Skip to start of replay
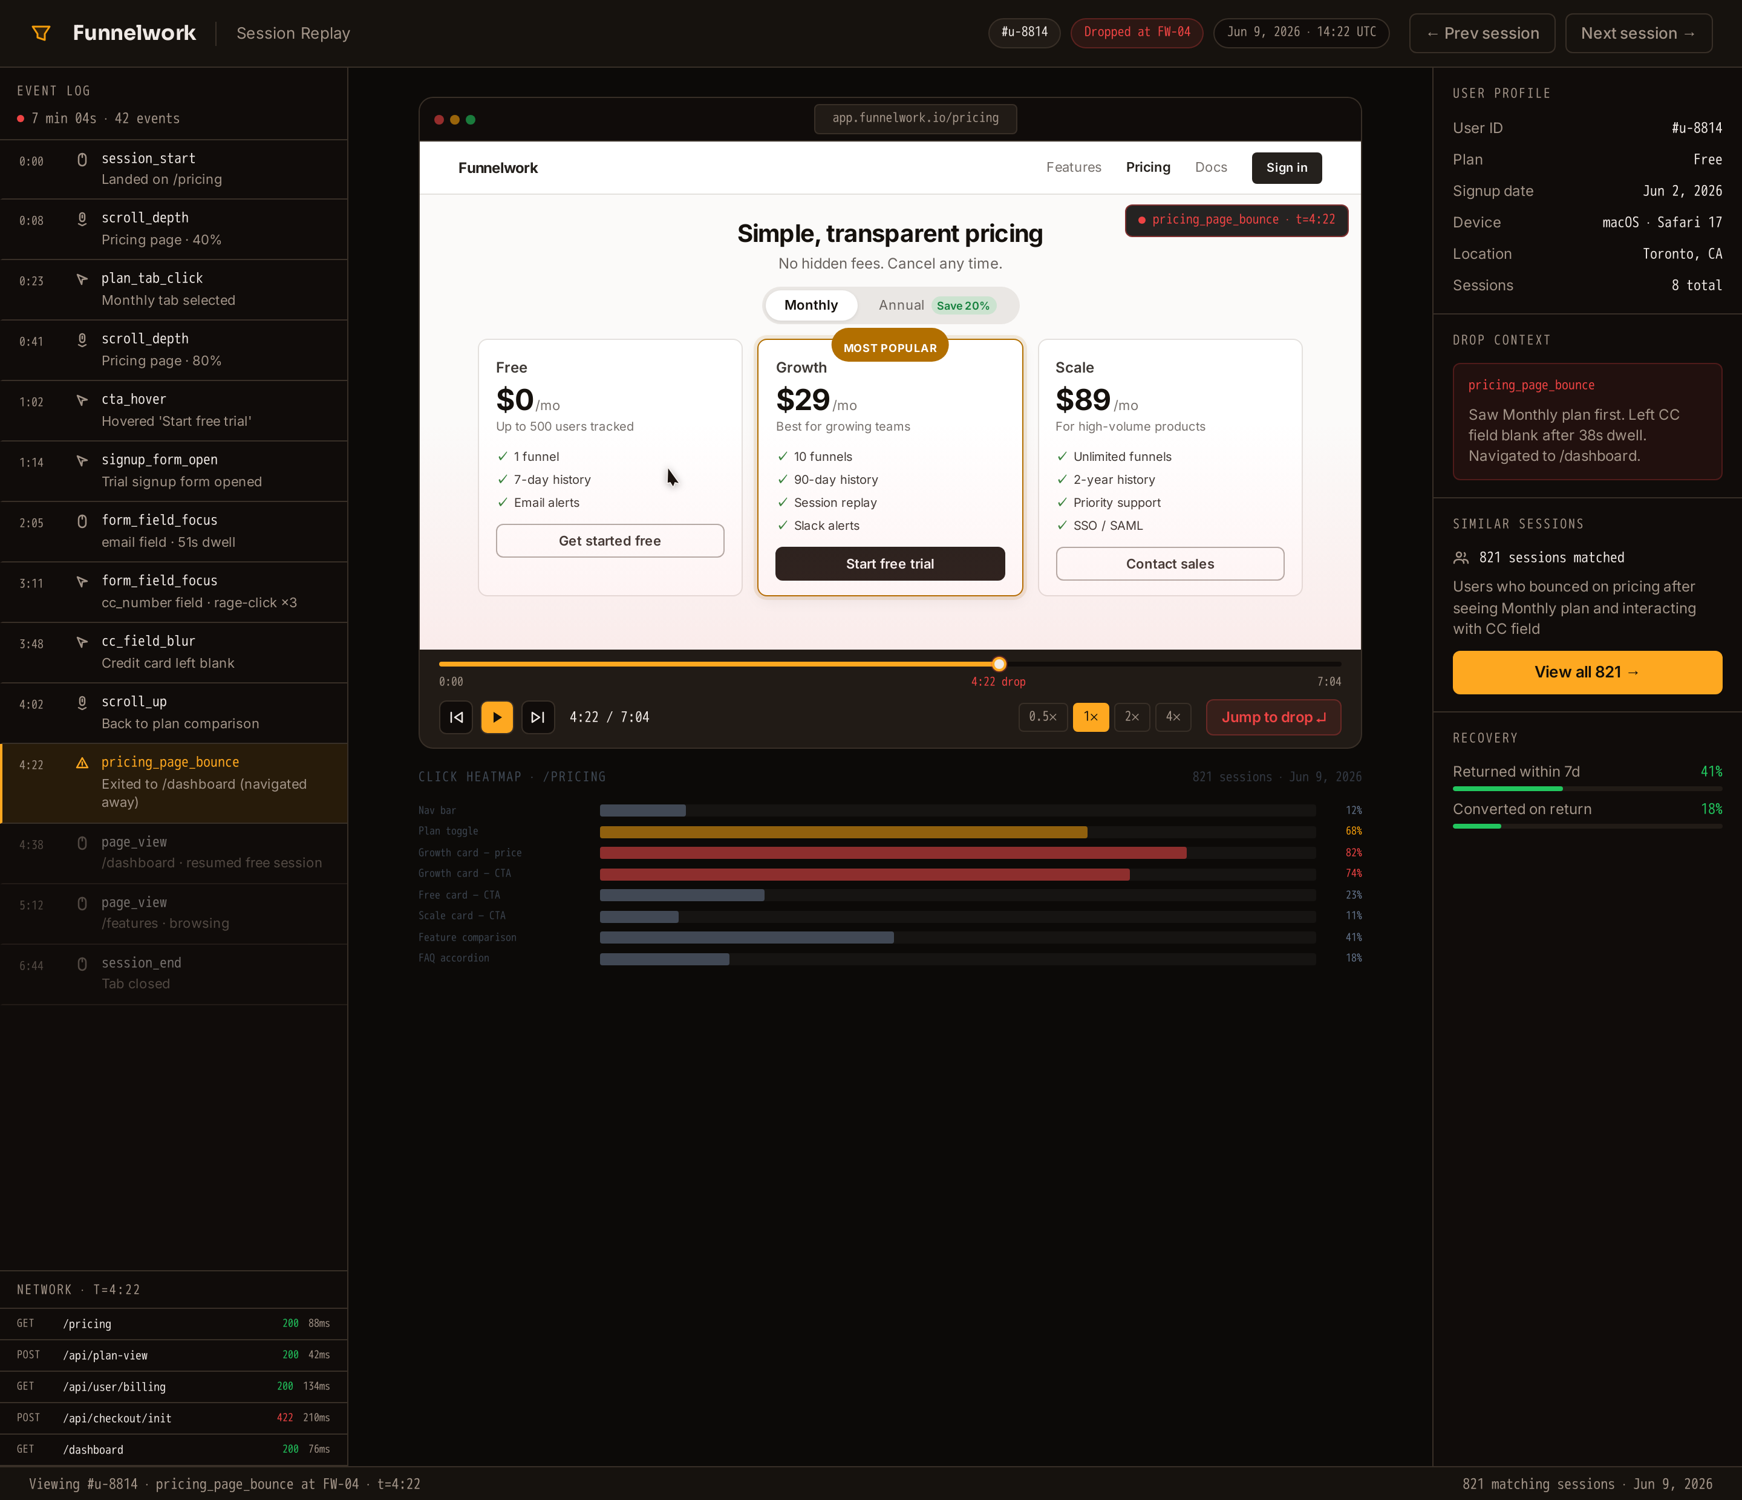Screen dimensions: 1742x1500 pyautogui.click(x=455, y=717)
